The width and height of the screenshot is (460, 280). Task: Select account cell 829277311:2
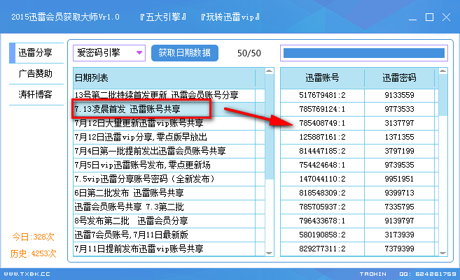322,249
